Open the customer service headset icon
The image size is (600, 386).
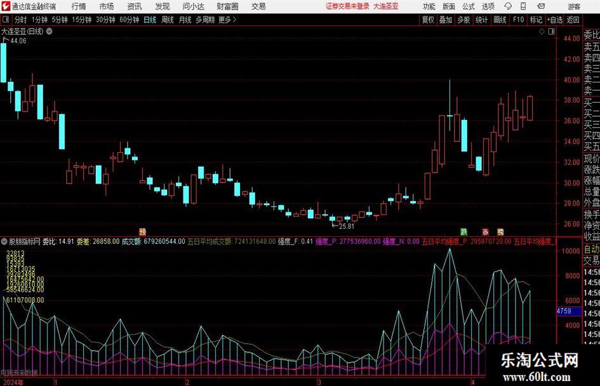(x=508, y=6)
